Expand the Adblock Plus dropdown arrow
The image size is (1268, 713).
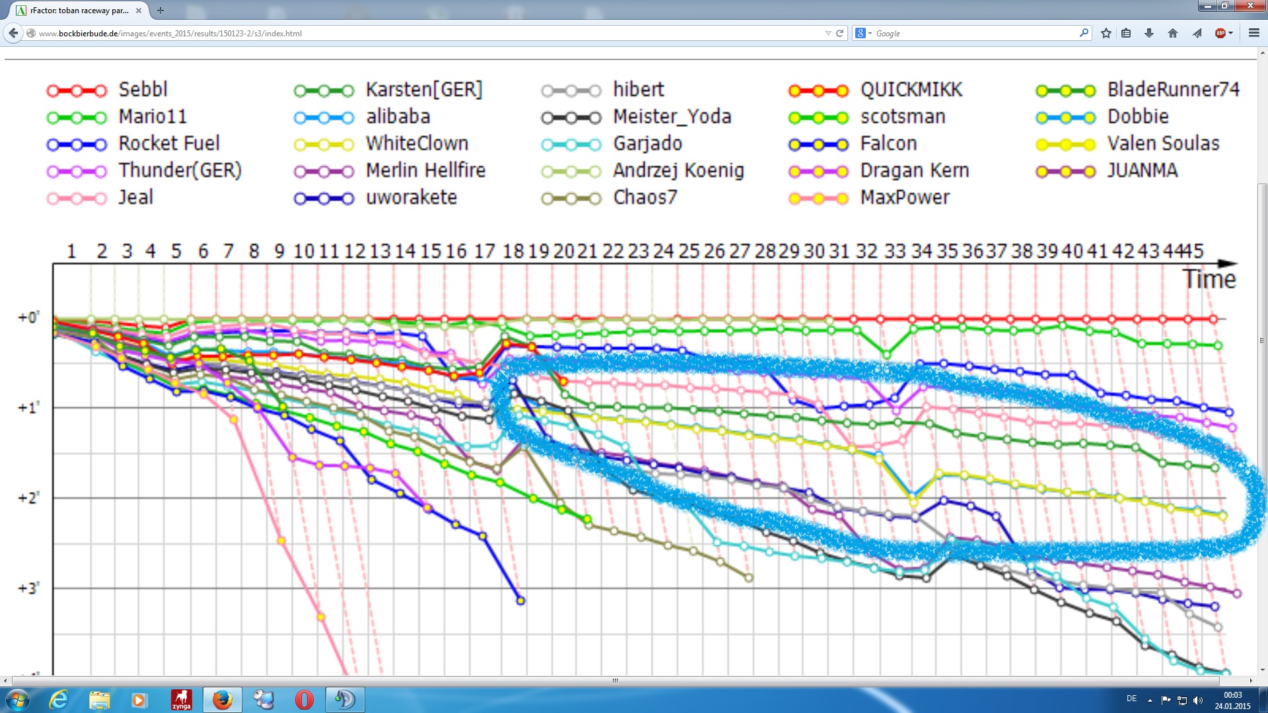click(1231, 33)
